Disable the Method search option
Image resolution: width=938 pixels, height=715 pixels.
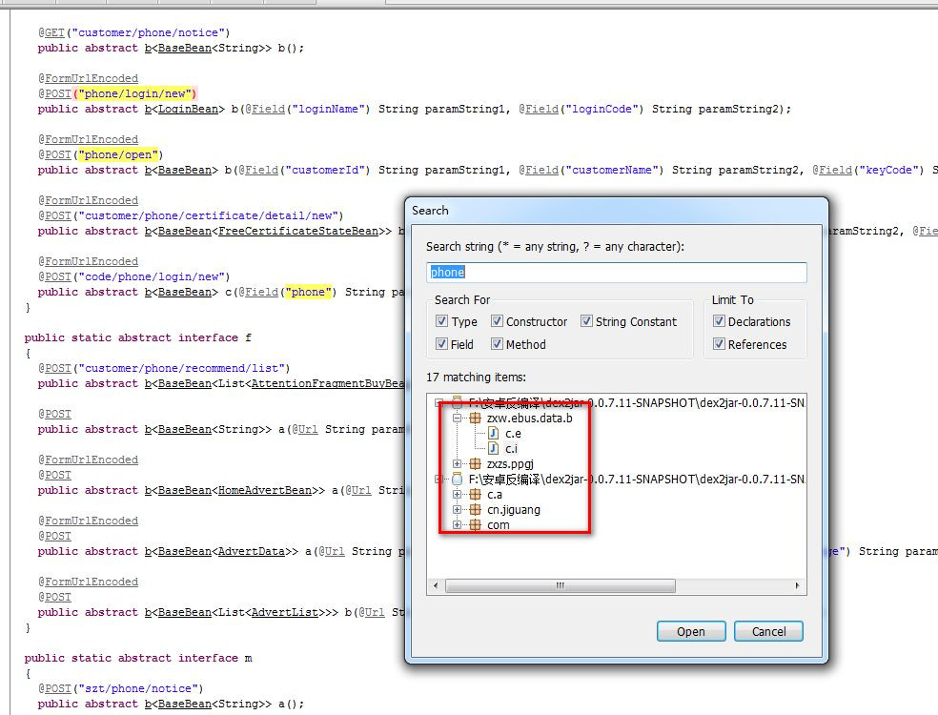click(497, 344)
